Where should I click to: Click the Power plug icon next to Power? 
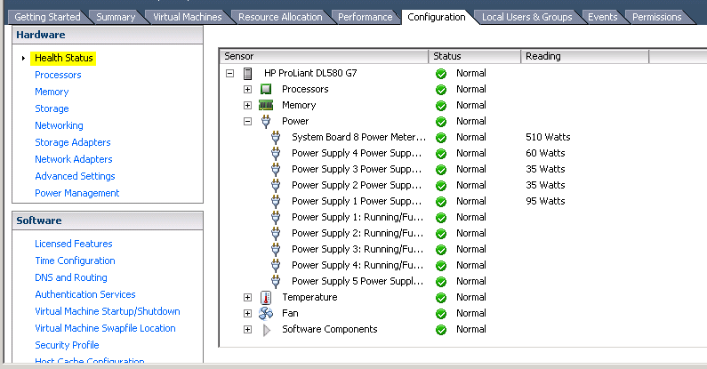click(x=266, y=121)
